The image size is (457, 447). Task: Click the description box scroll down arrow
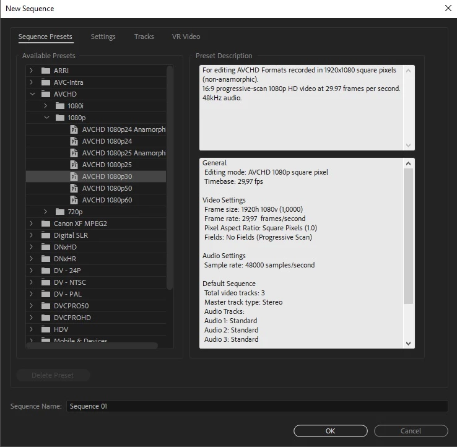pos(408,145)
